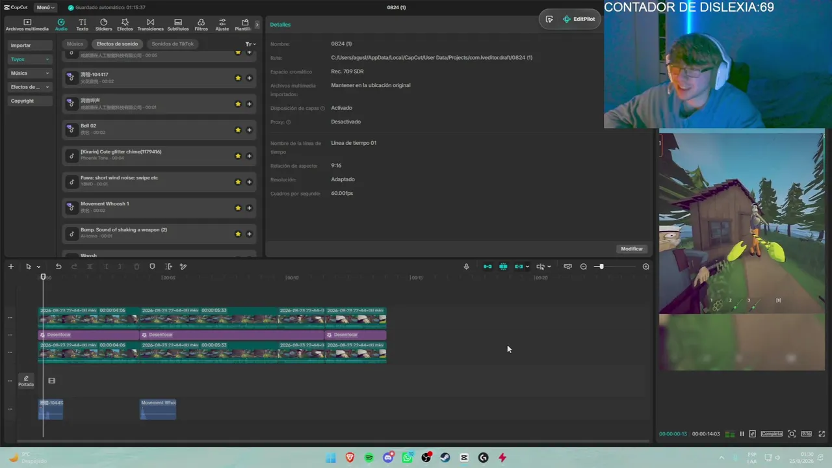
Task: Click the 00:10 mark on timeline ruler
Action: coord(292,278)
